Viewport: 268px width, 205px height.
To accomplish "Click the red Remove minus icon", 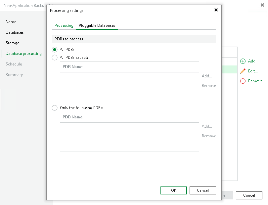I will click(243, 81).
